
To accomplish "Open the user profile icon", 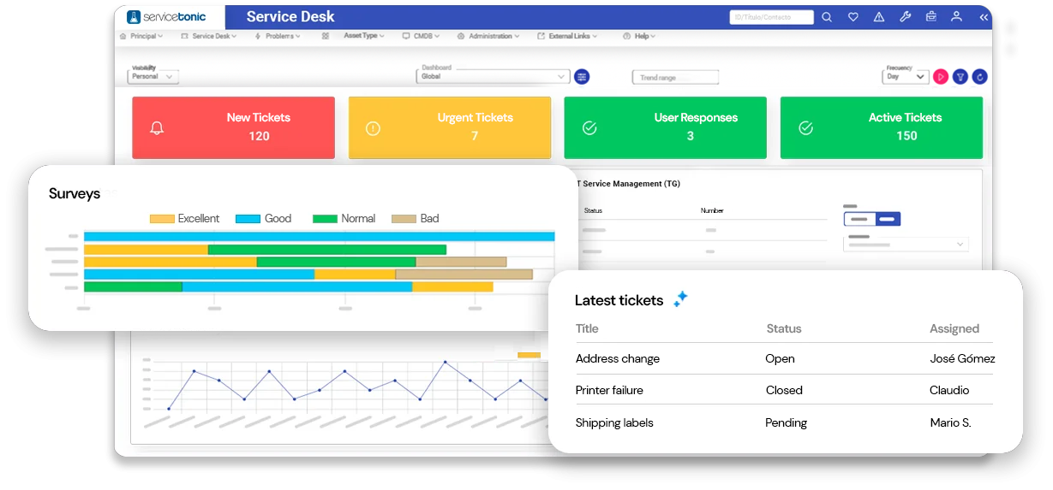I will (957, 17).
